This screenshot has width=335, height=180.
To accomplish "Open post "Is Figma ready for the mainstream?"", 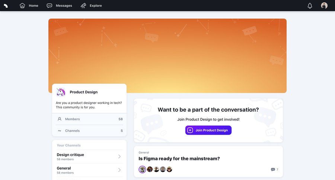I will tap(179, 159).
